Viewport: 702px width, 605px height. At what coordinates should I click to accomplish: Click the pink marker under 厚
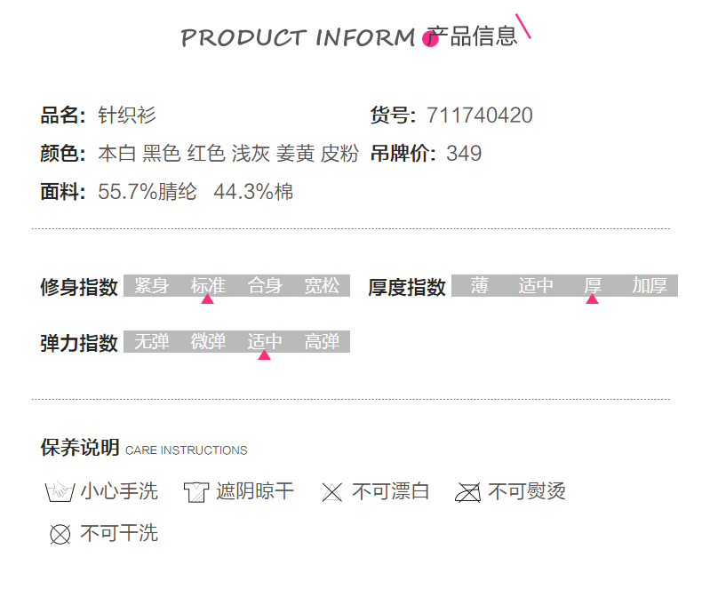click(x=592, y=299)
